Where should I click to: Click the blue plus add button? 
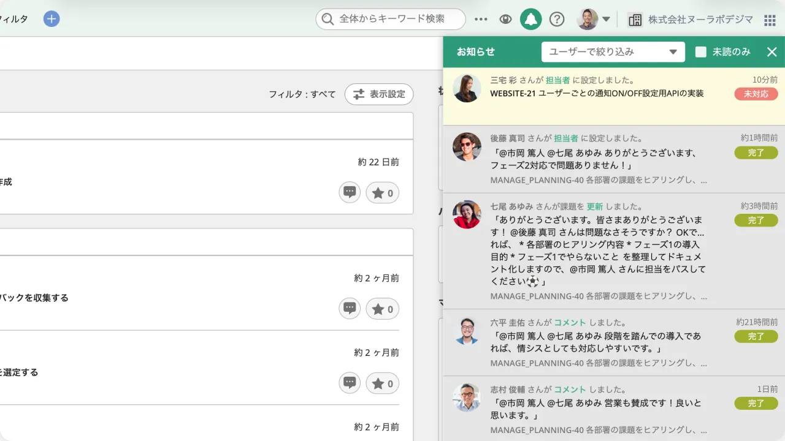(x=52, y=19)
